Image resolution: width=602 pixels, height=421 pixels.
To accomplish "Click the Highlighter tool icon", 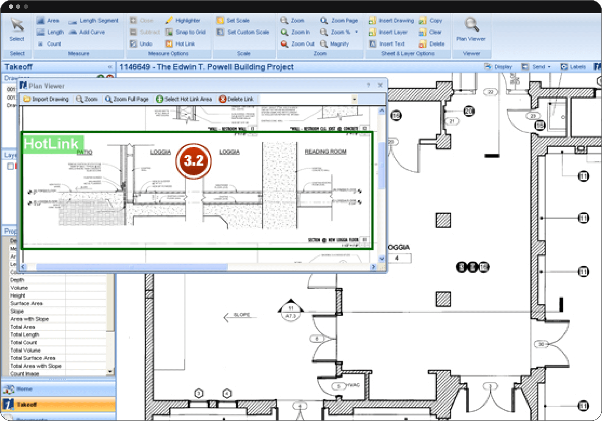I will pos(169,20).
